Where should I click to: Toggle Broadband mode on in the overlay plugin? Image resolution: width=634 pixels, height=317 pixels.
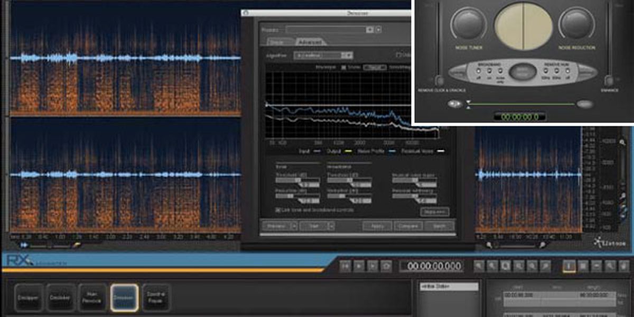tap(489, 71)
